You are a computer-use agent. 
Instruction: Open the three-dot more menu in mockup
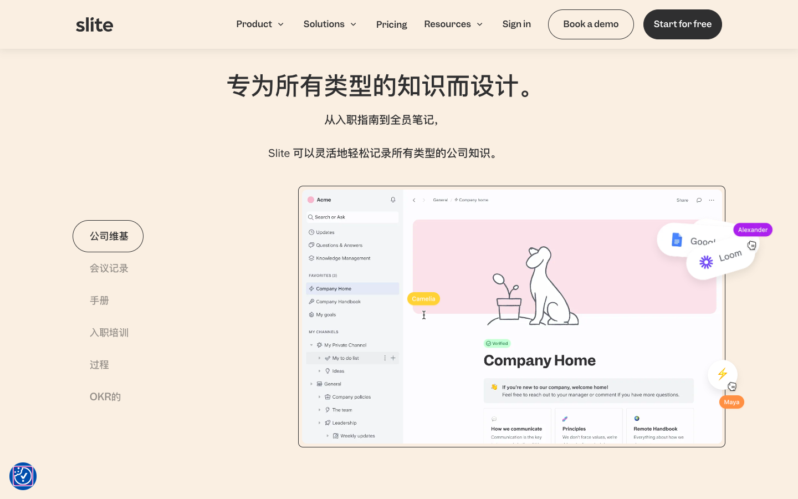pyautogui.click(x=712, y=200)
